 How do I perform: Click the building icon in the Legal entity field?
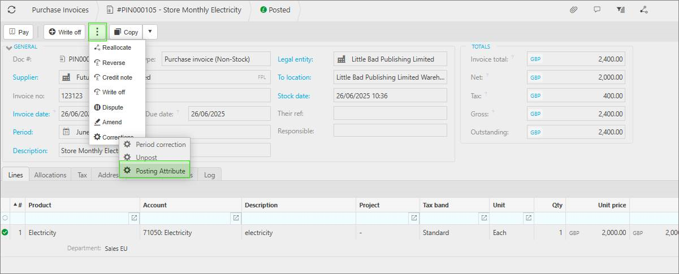[x=341, y=59]
